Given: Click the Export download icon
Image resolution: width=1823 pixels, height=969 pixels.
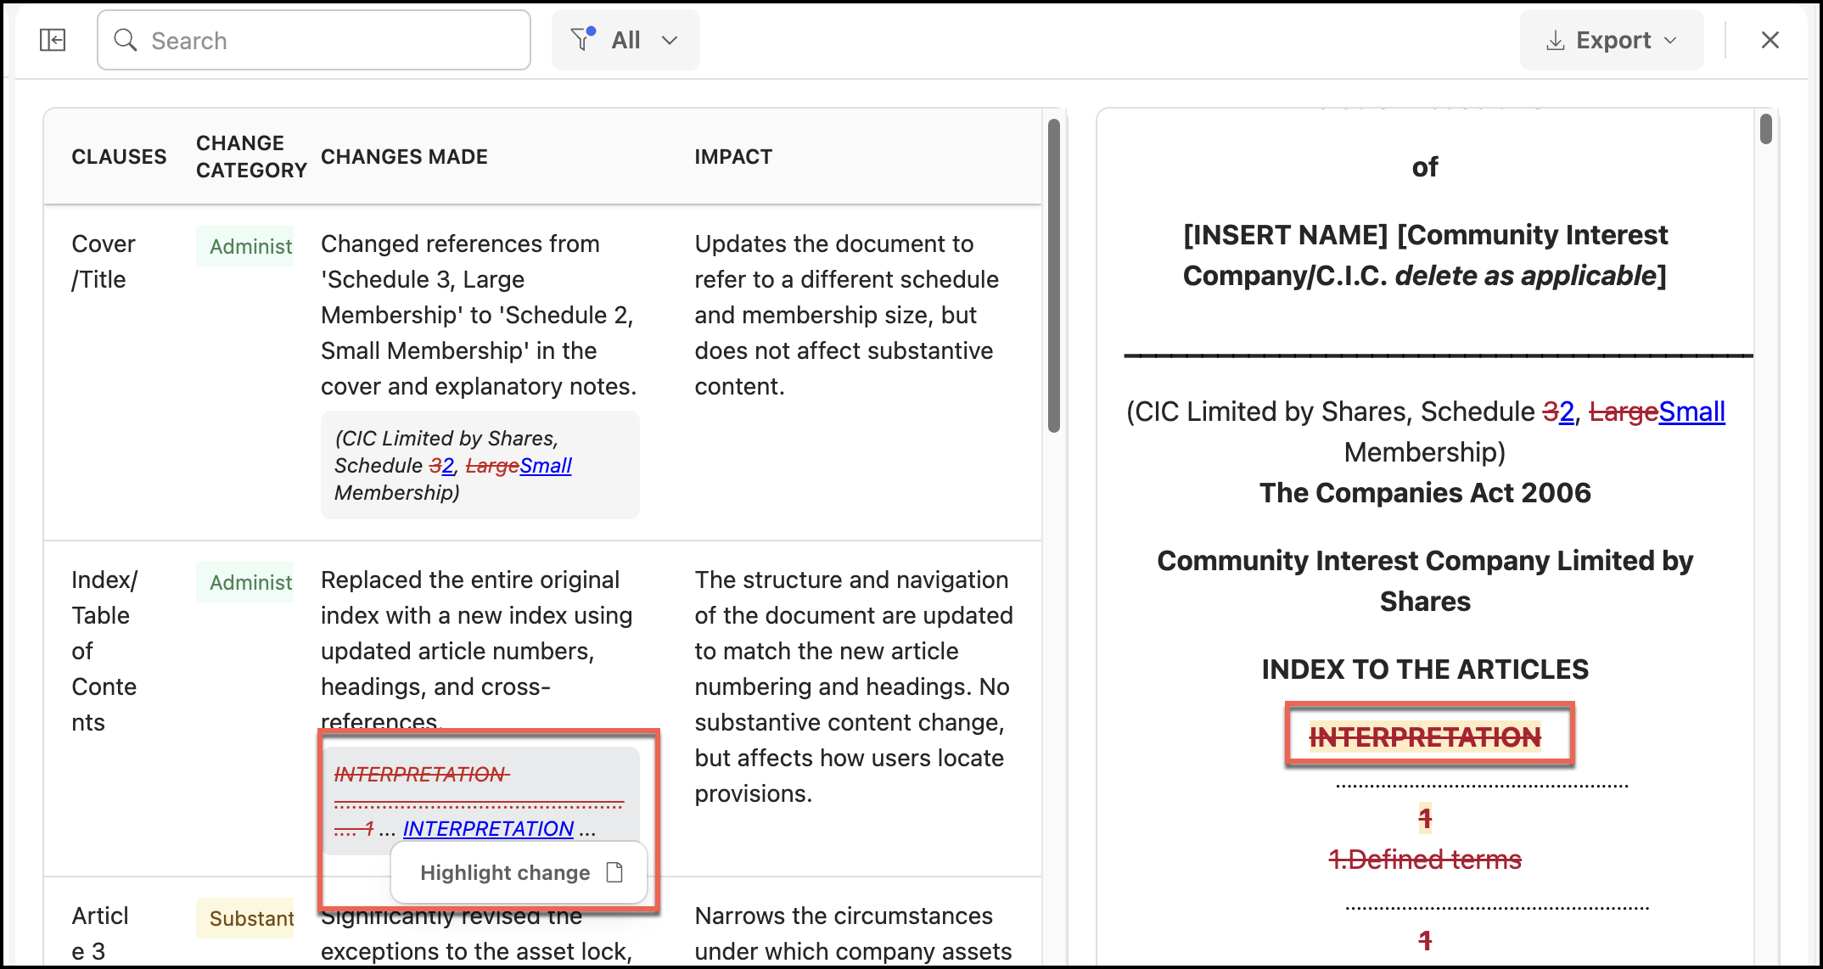Looking at the screenshot, I should point(1555,41).
